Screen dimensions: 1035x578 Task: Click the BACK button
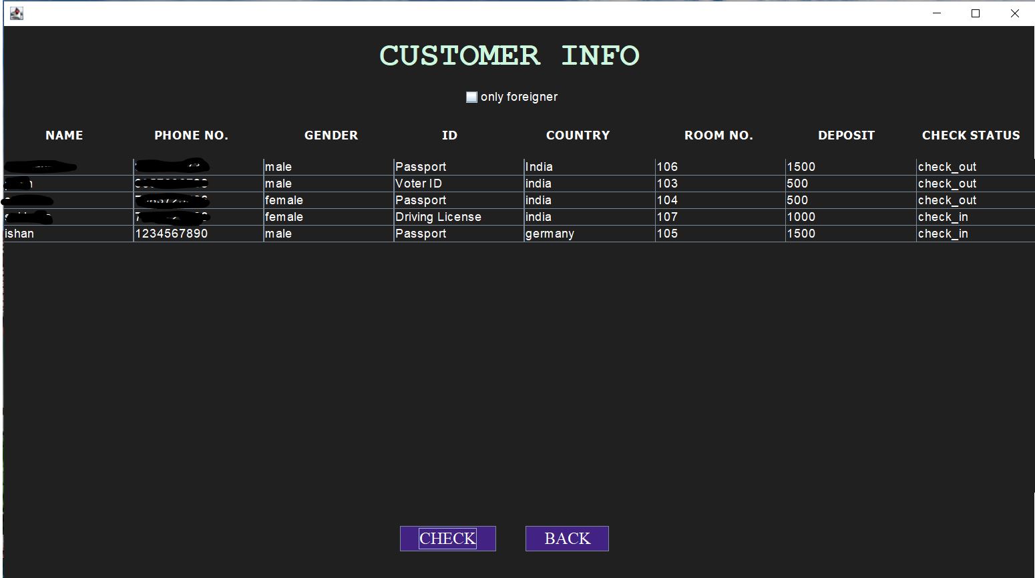tap(567, 539)
